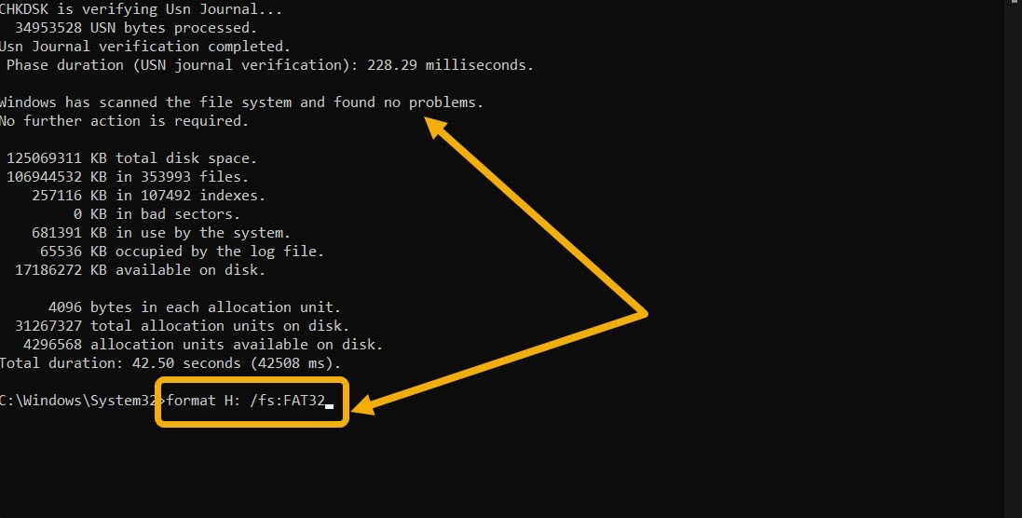Click the C:\Windows\System32 prompt path
Viewport: 1022px width, 518px height.
[79, 401]
